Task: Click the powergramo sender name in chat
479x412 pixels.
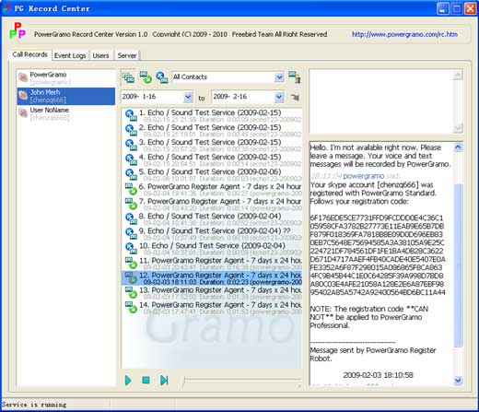Action: (x=363, y=176)
